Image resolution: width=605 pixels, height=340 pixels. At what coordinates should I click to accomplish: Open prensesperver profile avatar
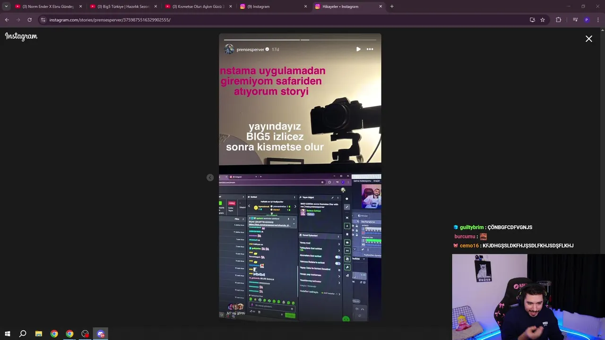pos(229,49)
